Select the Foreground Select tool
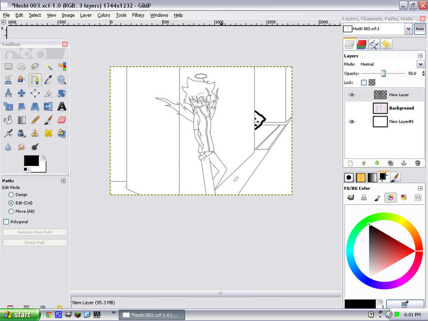 pos(21,80)
